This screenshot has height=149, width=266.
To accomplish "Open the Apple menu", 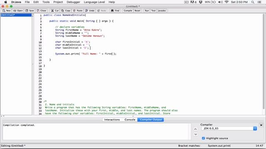I will coord(5,2).
